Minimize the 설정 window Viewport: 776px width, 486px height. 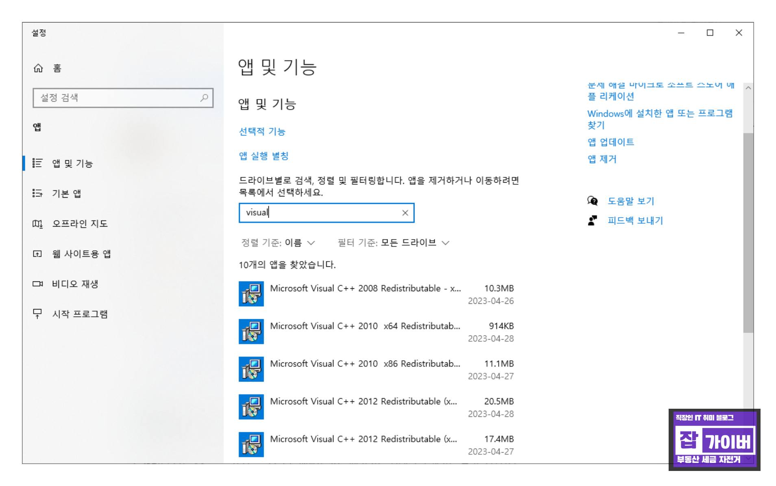pyautogui.click(x=681, y=33)
